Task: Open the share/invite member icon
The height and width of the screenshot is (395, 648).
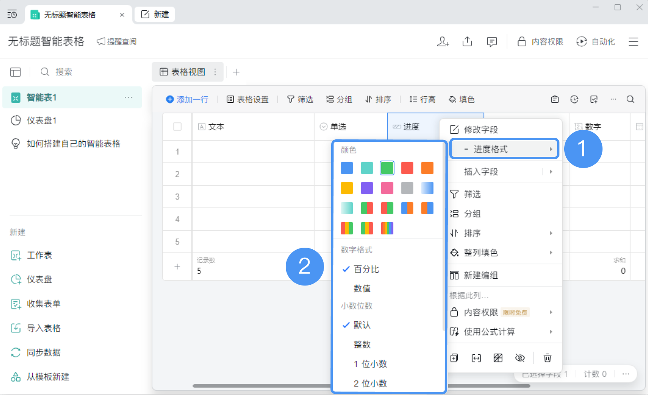Action: pos(443,41)
